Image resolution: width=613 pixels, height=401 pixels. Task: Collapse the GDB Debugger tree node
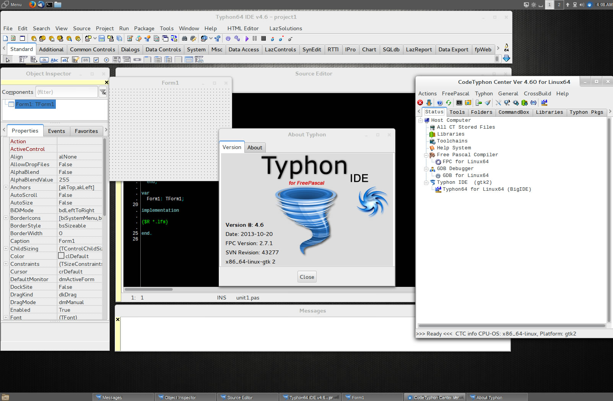pyautogui.click(x=426, y=169)
